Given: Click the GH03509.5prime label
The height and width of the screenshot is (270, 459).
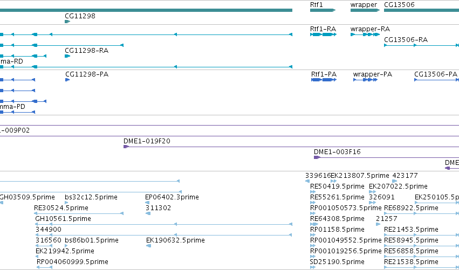Looking at the screenshot, I should click(27, 197).
